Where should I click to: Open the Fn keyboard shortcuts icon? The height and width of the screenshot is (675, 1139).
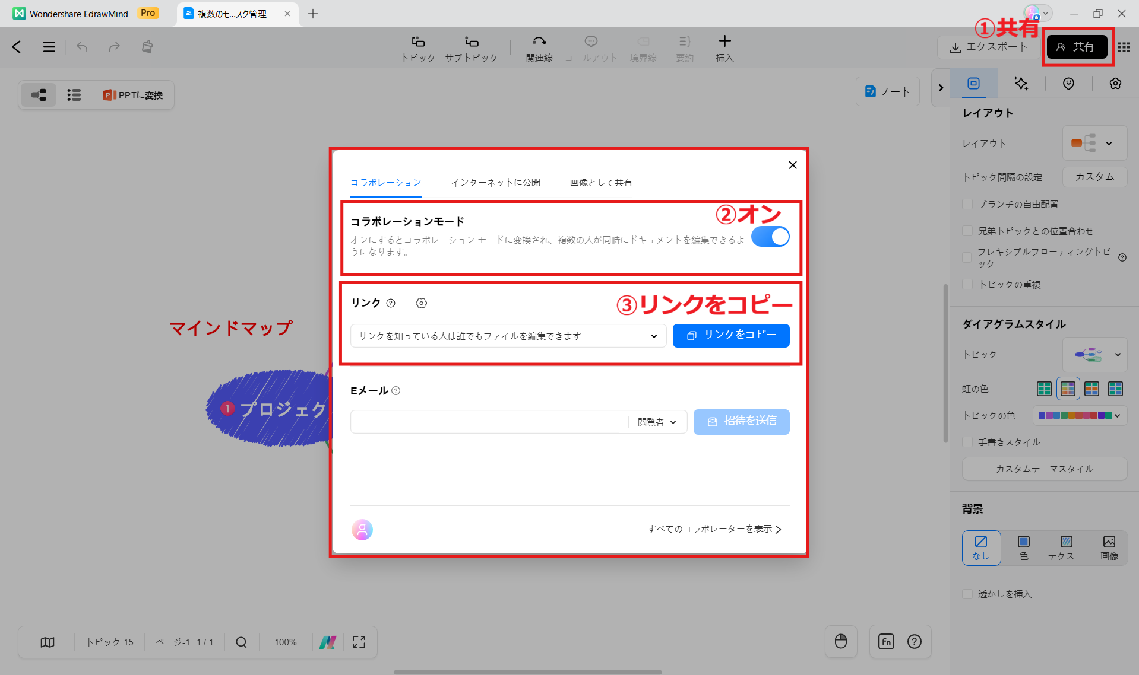(x=885, y=641)
